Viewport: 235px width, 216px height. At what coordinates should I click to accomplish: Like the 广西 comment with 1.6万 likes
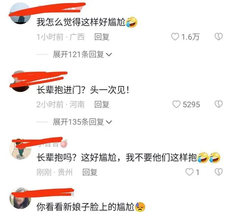click(x=175, y=37)
